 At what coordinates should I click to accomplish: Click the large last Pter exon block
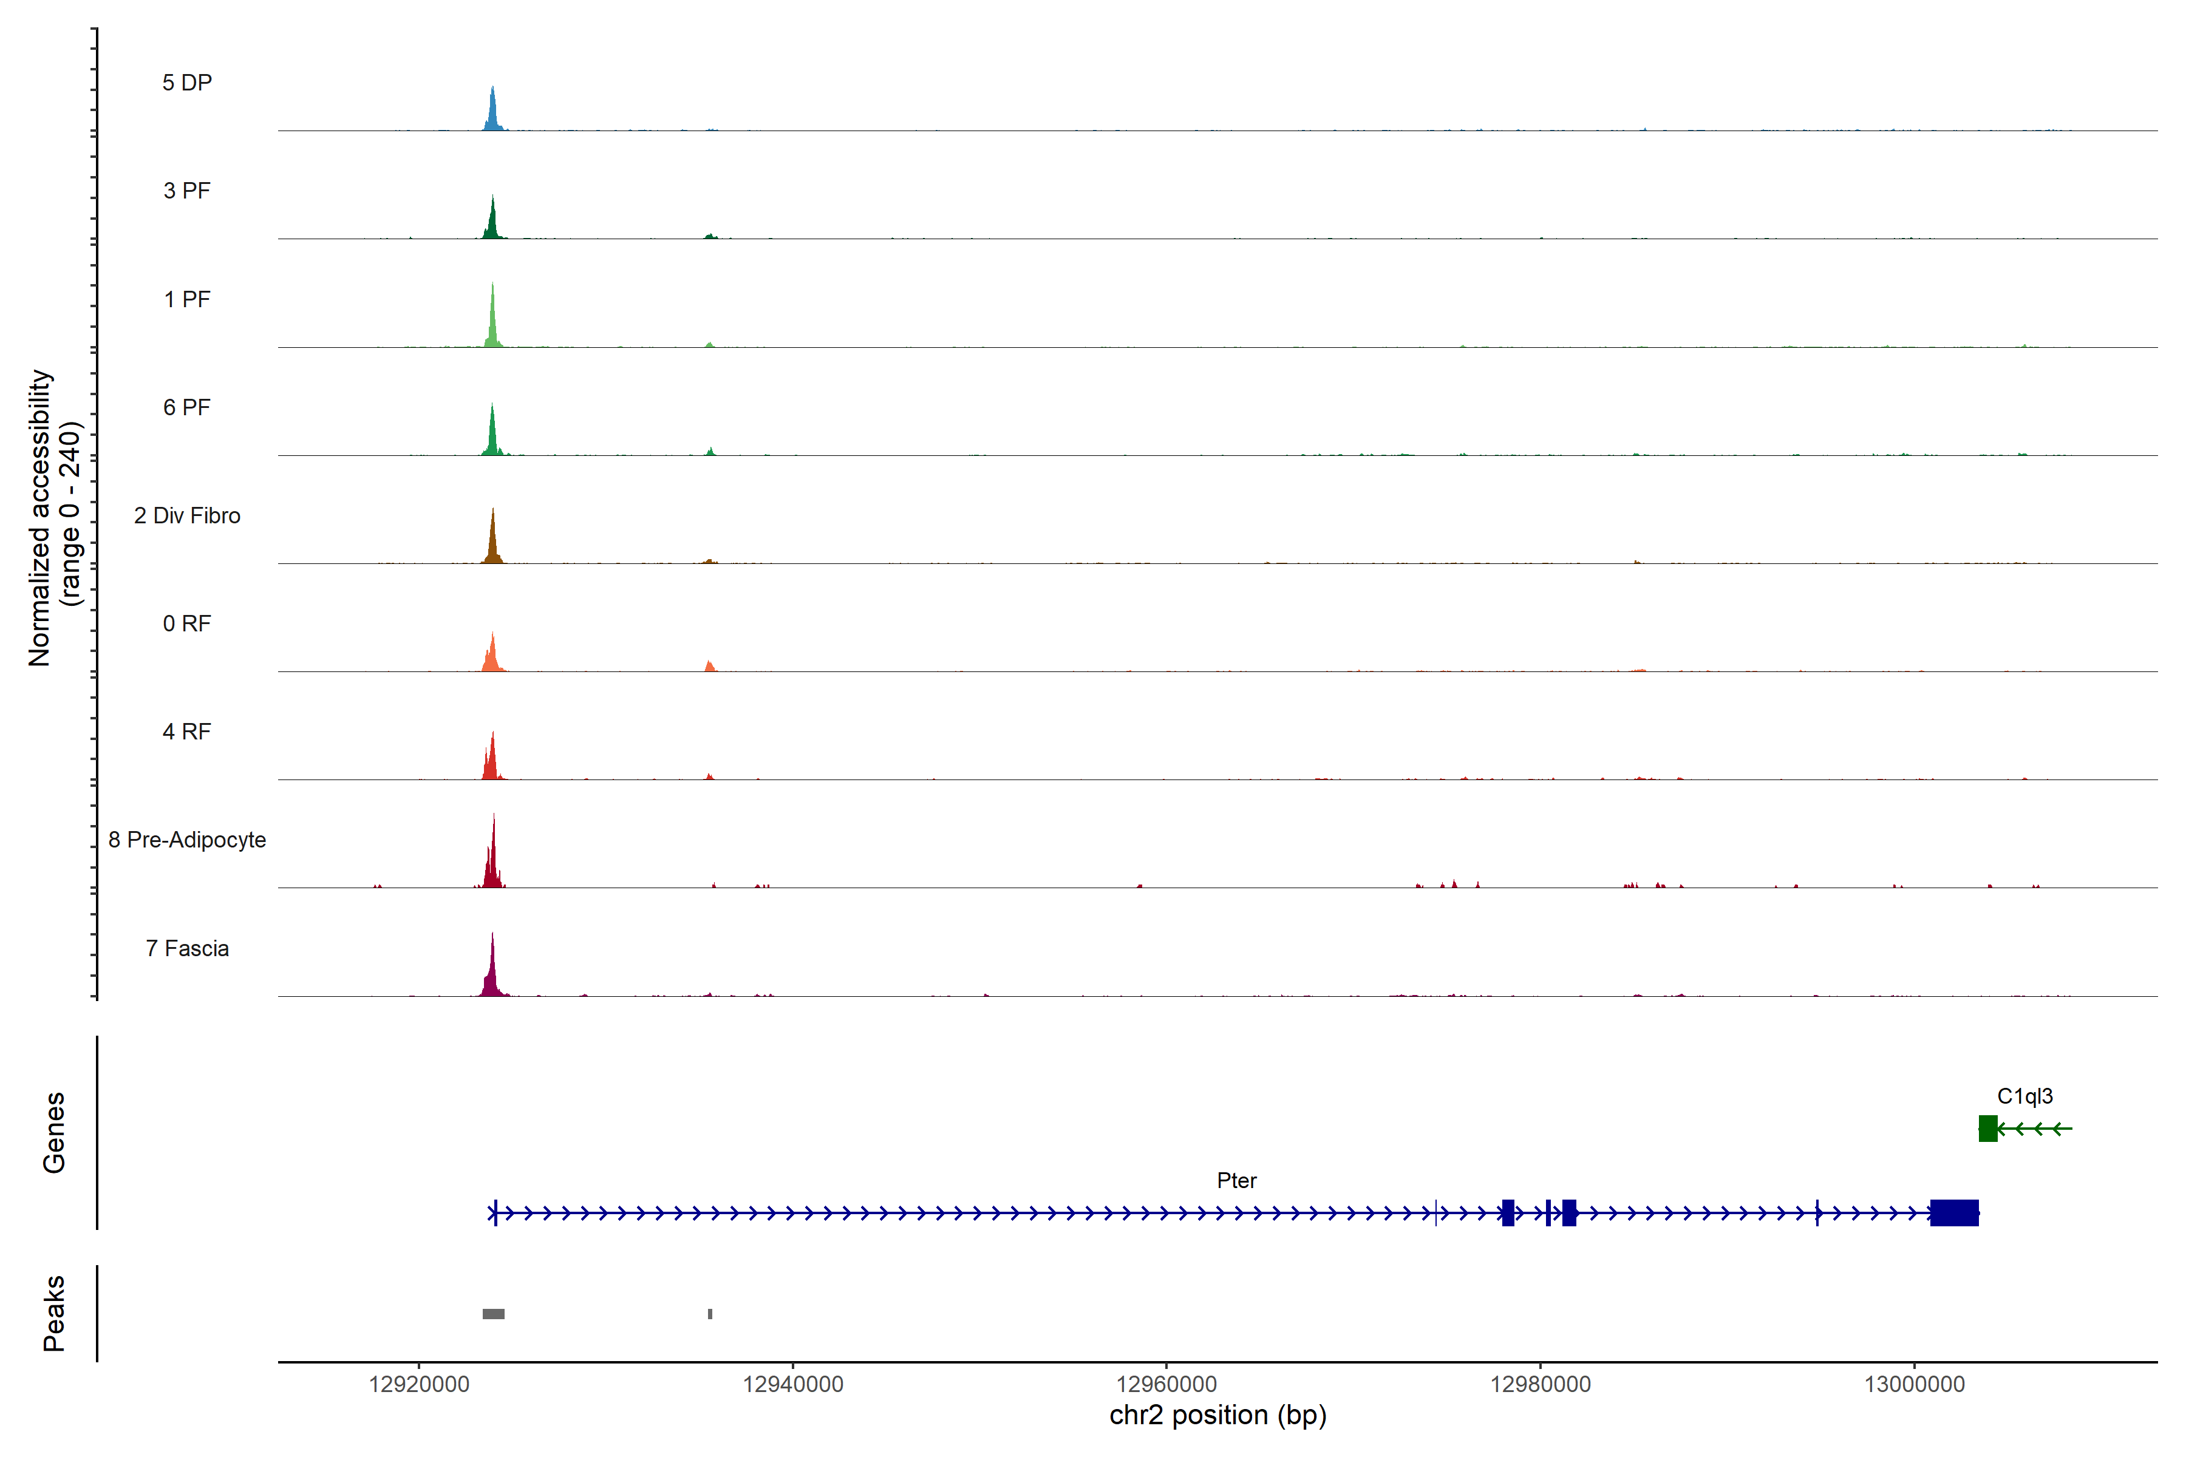click(1953, 1212)
